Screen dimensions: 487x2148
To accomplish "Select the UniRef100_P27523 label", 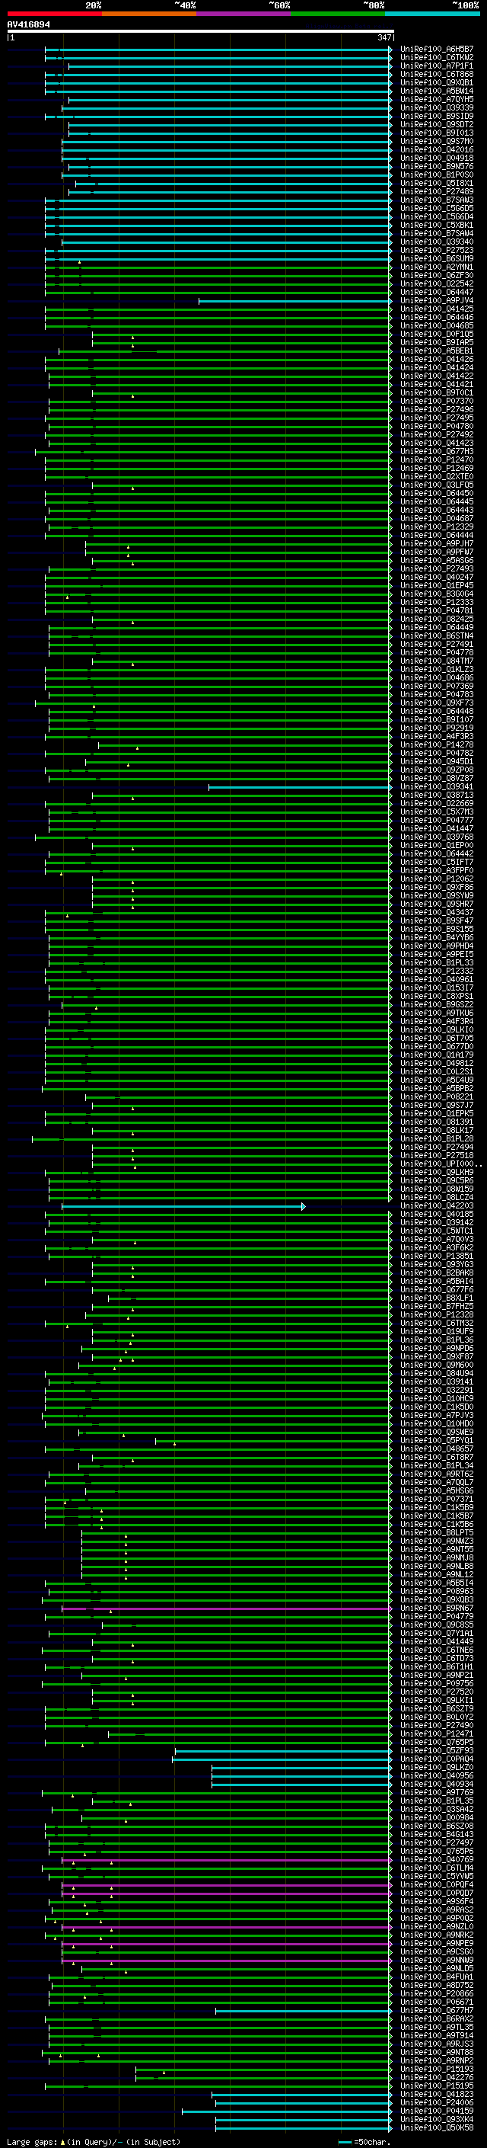I will 436,250.
